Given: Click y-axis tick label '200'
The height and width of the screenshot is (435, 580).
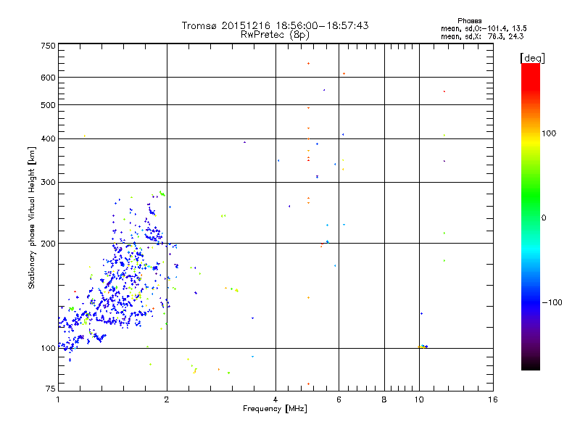Looking at the screenshot, I should click(x=48, y=244).
